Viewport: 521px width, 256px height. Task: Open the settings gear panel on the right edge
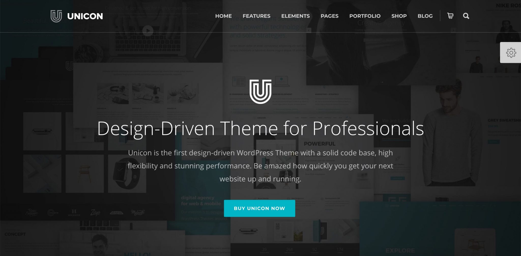pos(511,53)
